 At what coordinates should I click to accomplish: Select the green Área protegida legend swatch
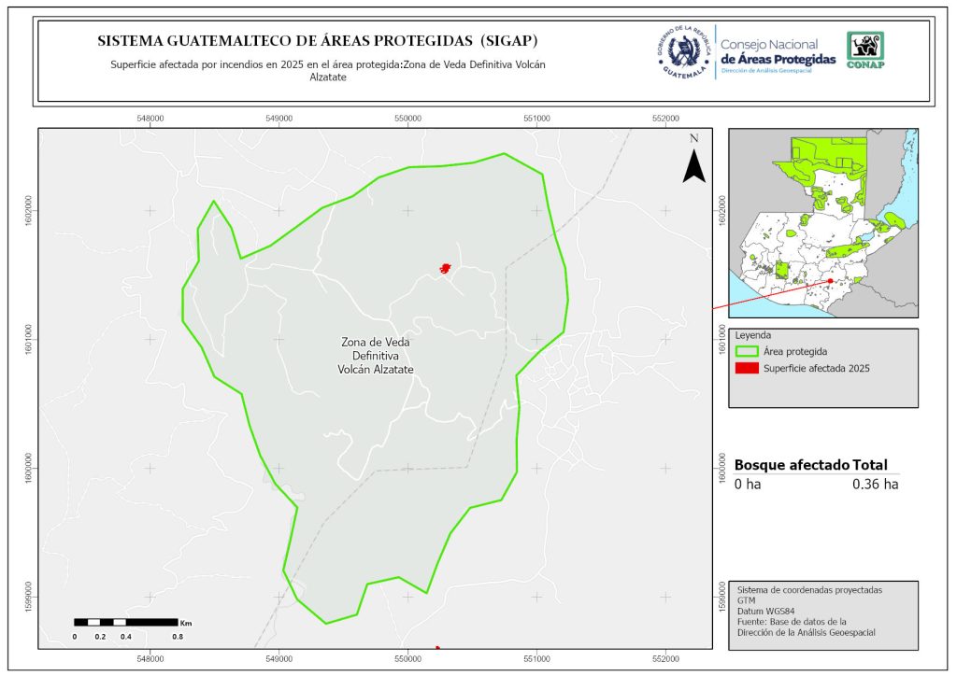748,352
